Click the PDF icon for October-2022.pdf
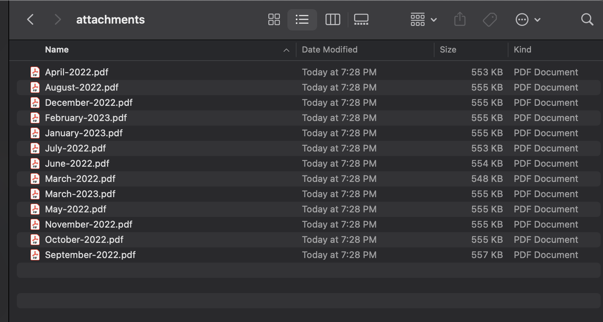603x322 pixels. 35,239
